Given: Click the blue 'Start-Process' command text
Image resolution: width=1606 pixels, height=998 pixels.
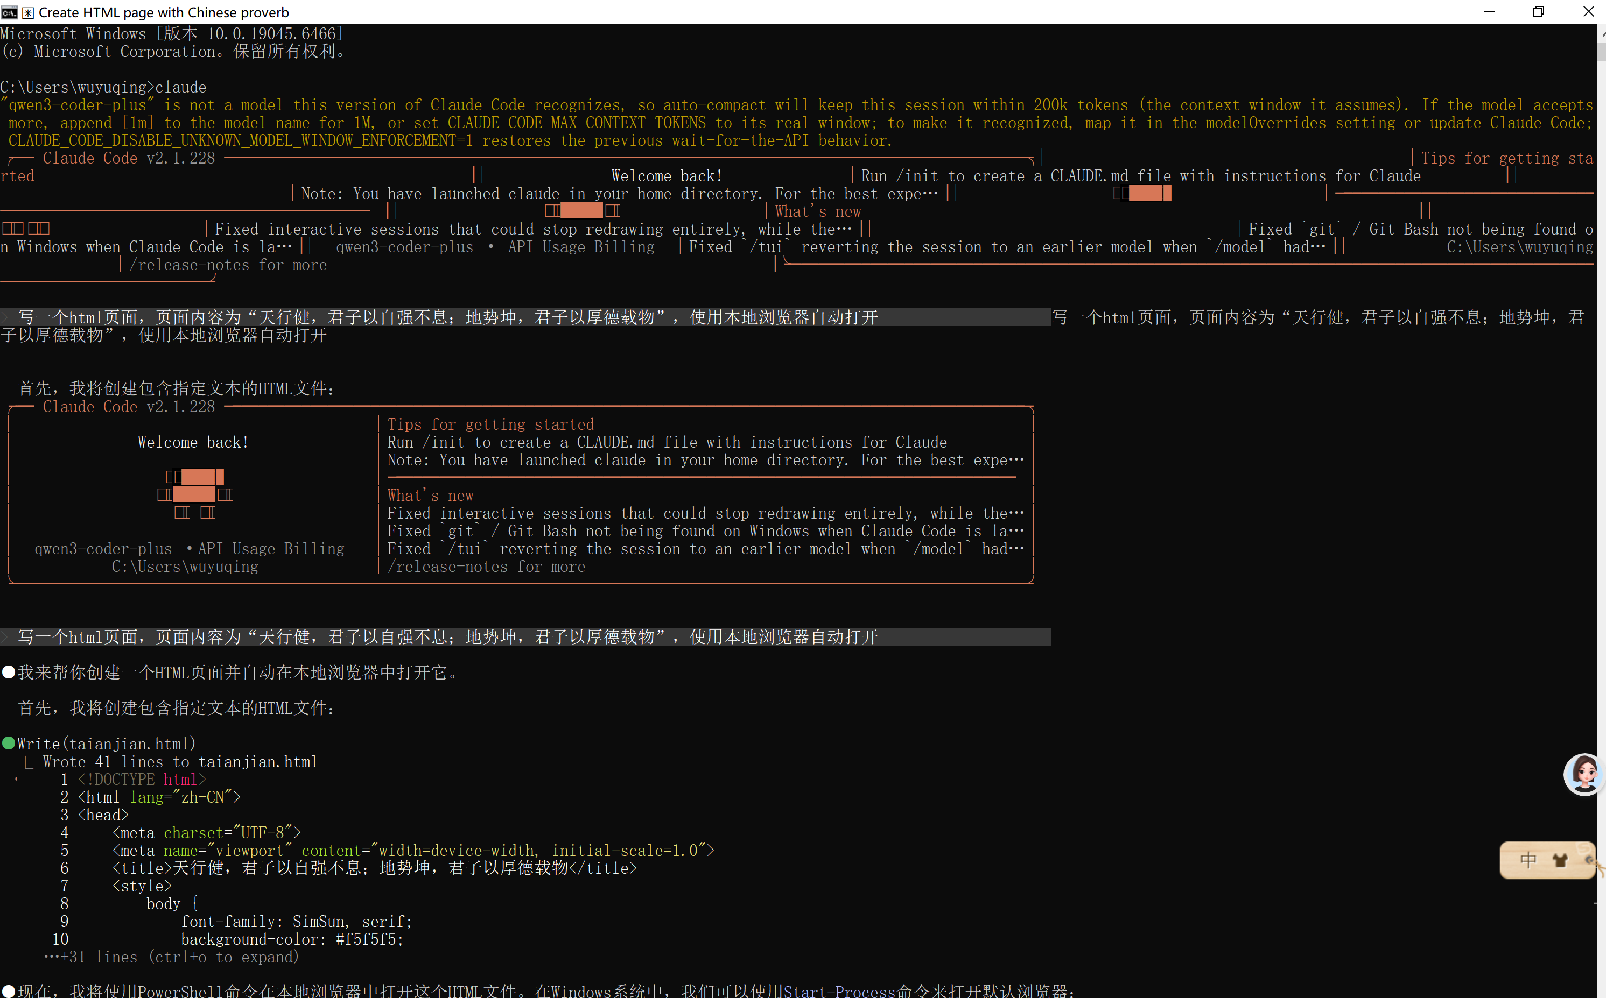Looking at the screenshot, I should 839,991.
